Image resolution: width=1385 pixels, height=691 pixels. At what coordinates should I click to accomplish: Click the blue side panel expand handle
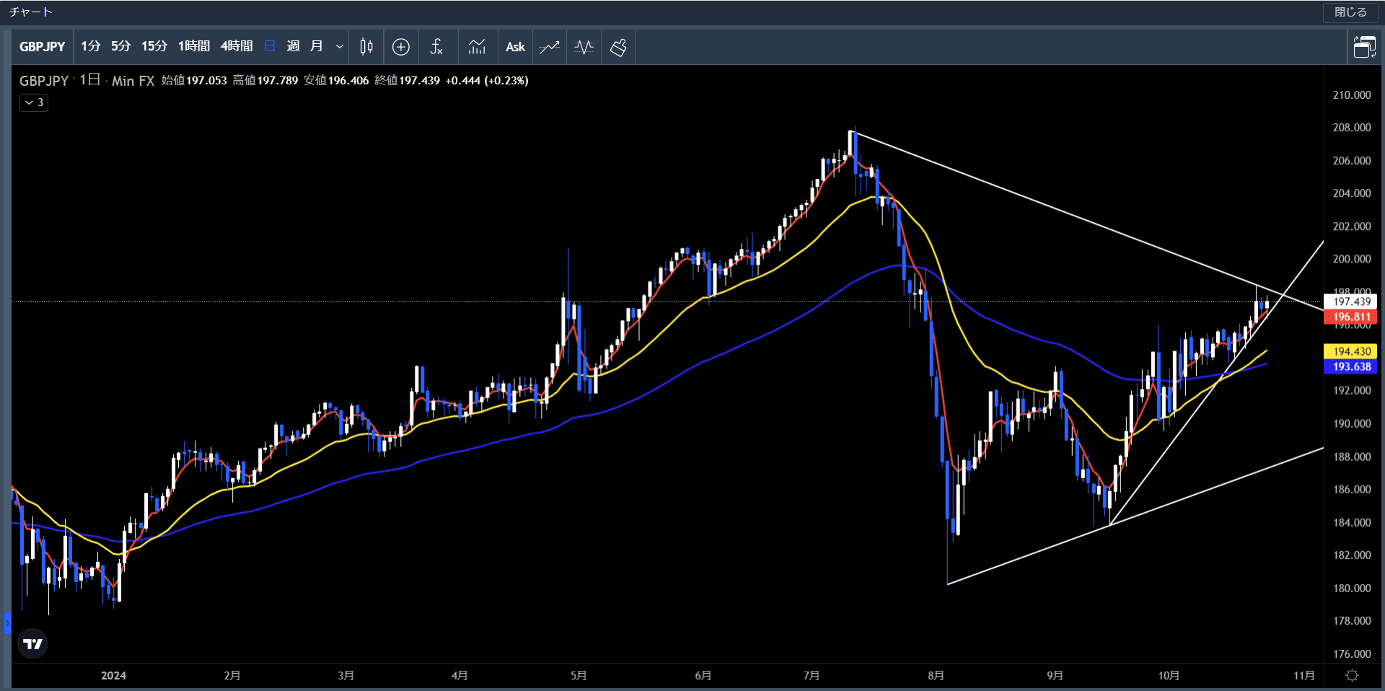[x=7, y=622]
